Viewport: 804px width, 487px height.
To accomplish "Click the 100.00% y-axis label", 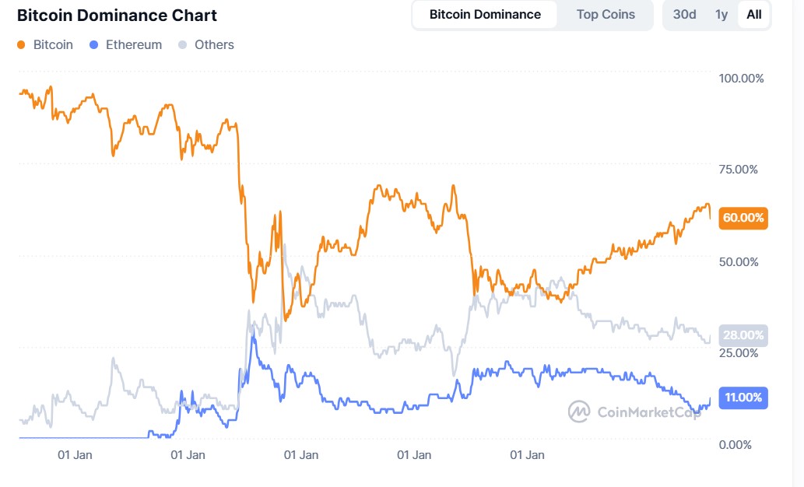I will pos(742,79).
